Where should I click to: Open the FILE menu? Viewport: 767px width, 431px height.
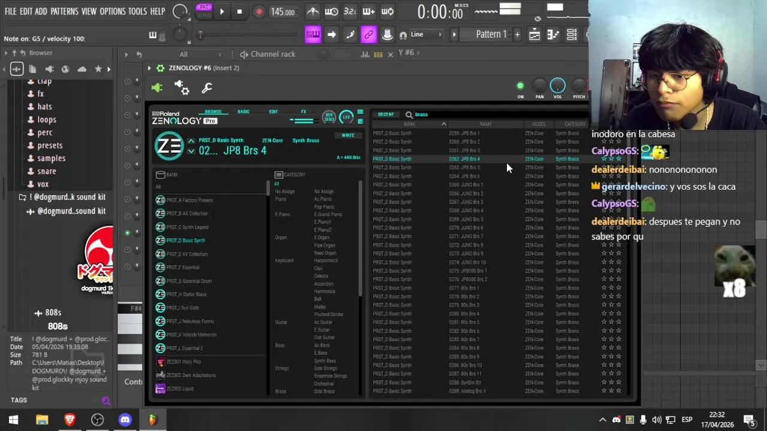11,11
